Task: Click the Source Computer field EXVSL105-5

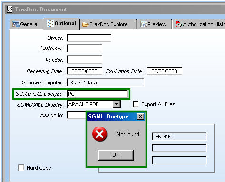Action: (106, 82)
